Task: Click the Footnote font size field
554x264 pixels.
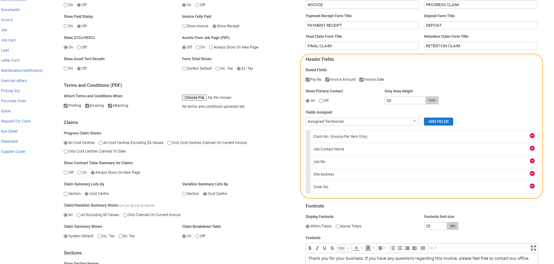Action: point(435,226)
